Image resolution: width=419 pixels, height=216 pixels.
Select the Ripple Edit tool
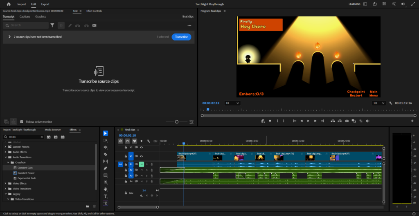105,147
